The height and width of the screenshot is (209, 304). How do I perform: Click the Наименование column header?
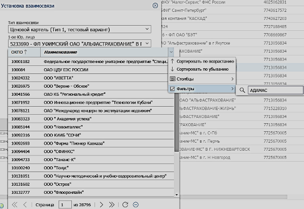pos(104,52)
